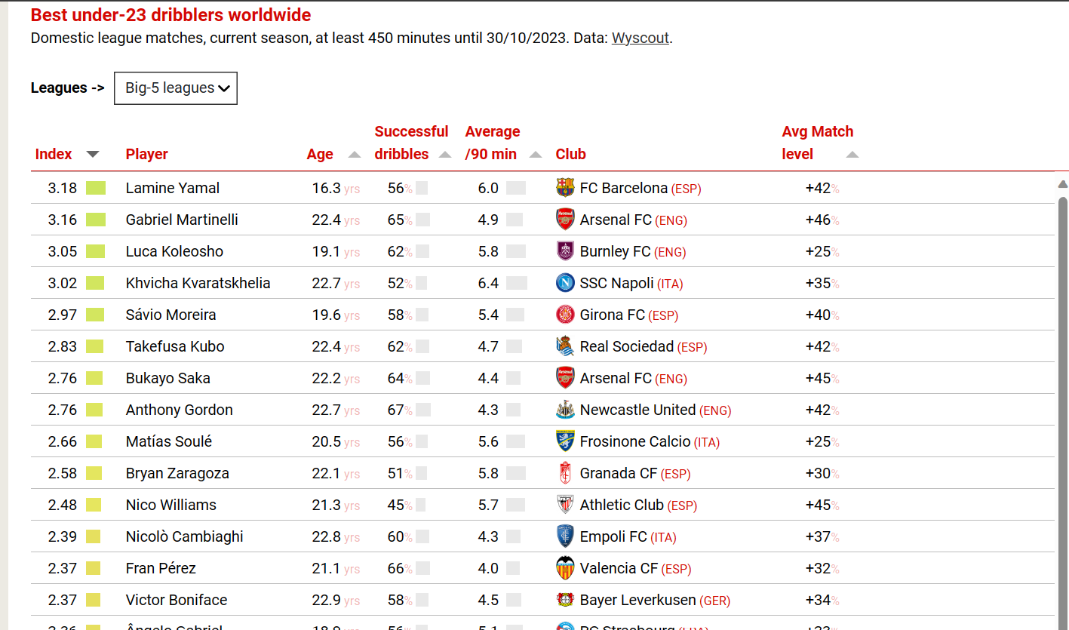Click the Athletic Club crest
Viewport: 1069px width, 630px height.
coord(564,505)
